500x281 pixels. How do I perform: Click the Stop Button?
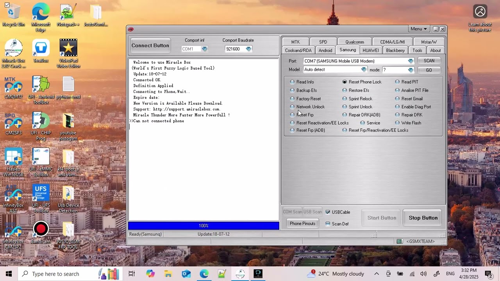(423, 218)
